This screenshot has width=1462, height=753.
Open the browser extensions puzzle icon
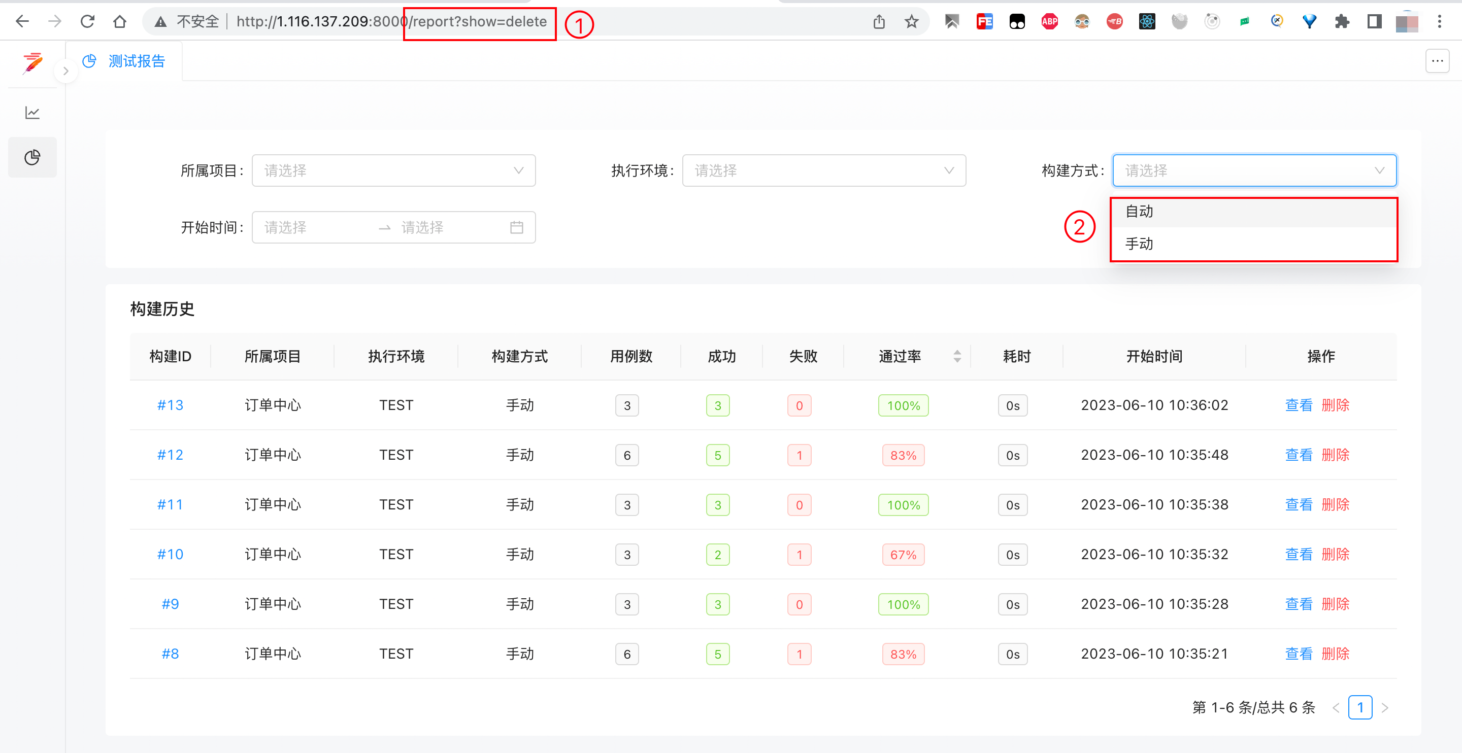1342,21
